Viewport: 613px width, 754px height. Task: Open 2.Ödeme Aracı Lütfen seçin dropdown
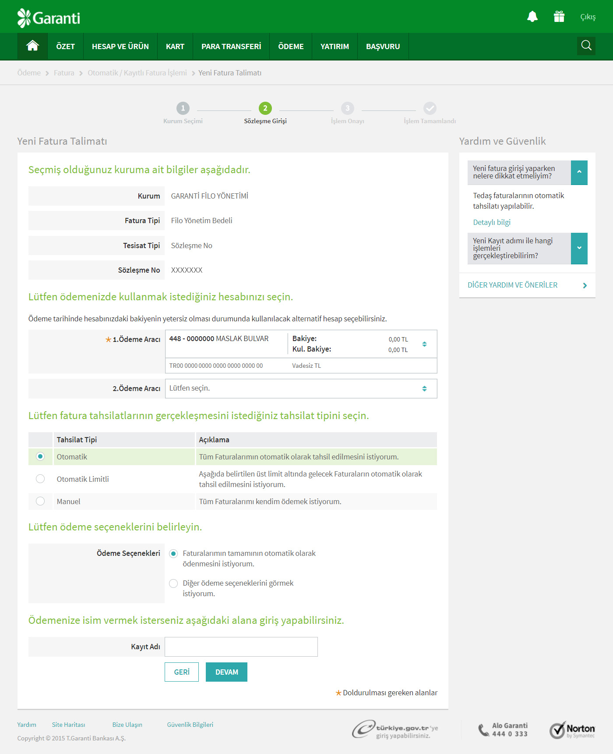click(x=301, y=388)
